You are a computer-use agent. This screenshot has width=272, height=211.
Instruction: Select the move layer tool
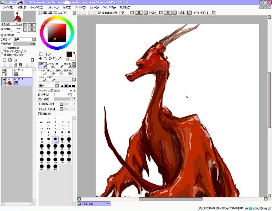(41, 59)
